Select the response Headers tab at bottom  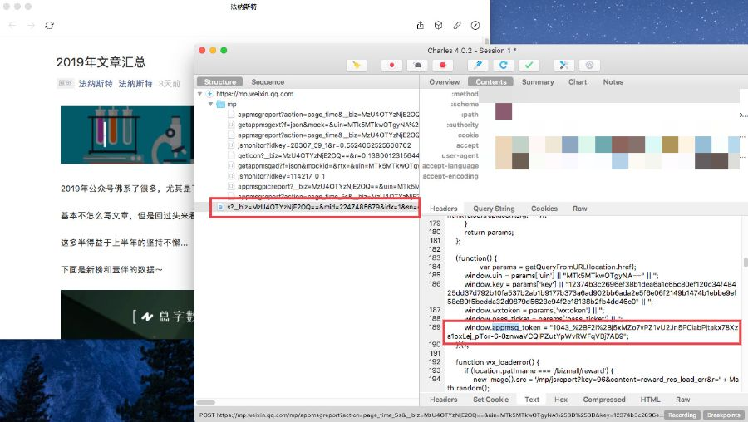coord(443,400)
